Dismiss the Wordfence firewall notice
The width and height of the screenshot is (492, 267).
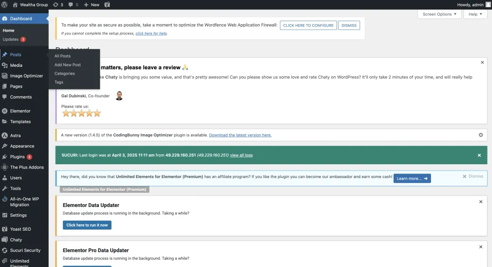click(x=349, y=26)
